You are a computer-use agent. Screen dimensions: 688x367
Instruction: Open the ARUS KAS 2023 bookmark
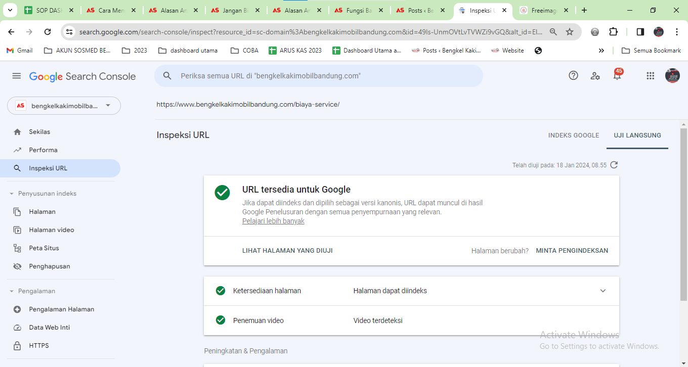pyautogui.click(x=295, y=51)
